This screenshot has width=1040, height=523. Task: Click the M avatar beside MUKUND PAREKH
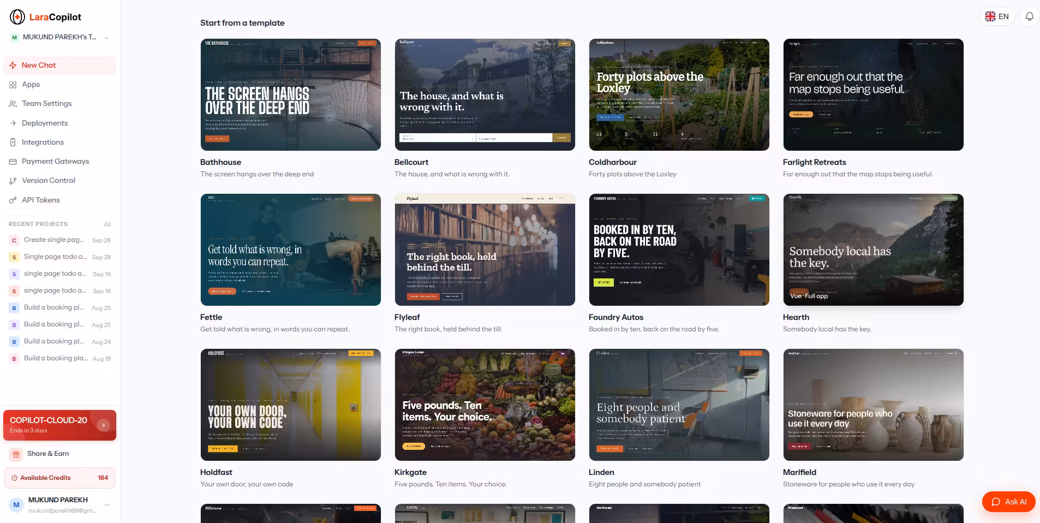[16, 505]
